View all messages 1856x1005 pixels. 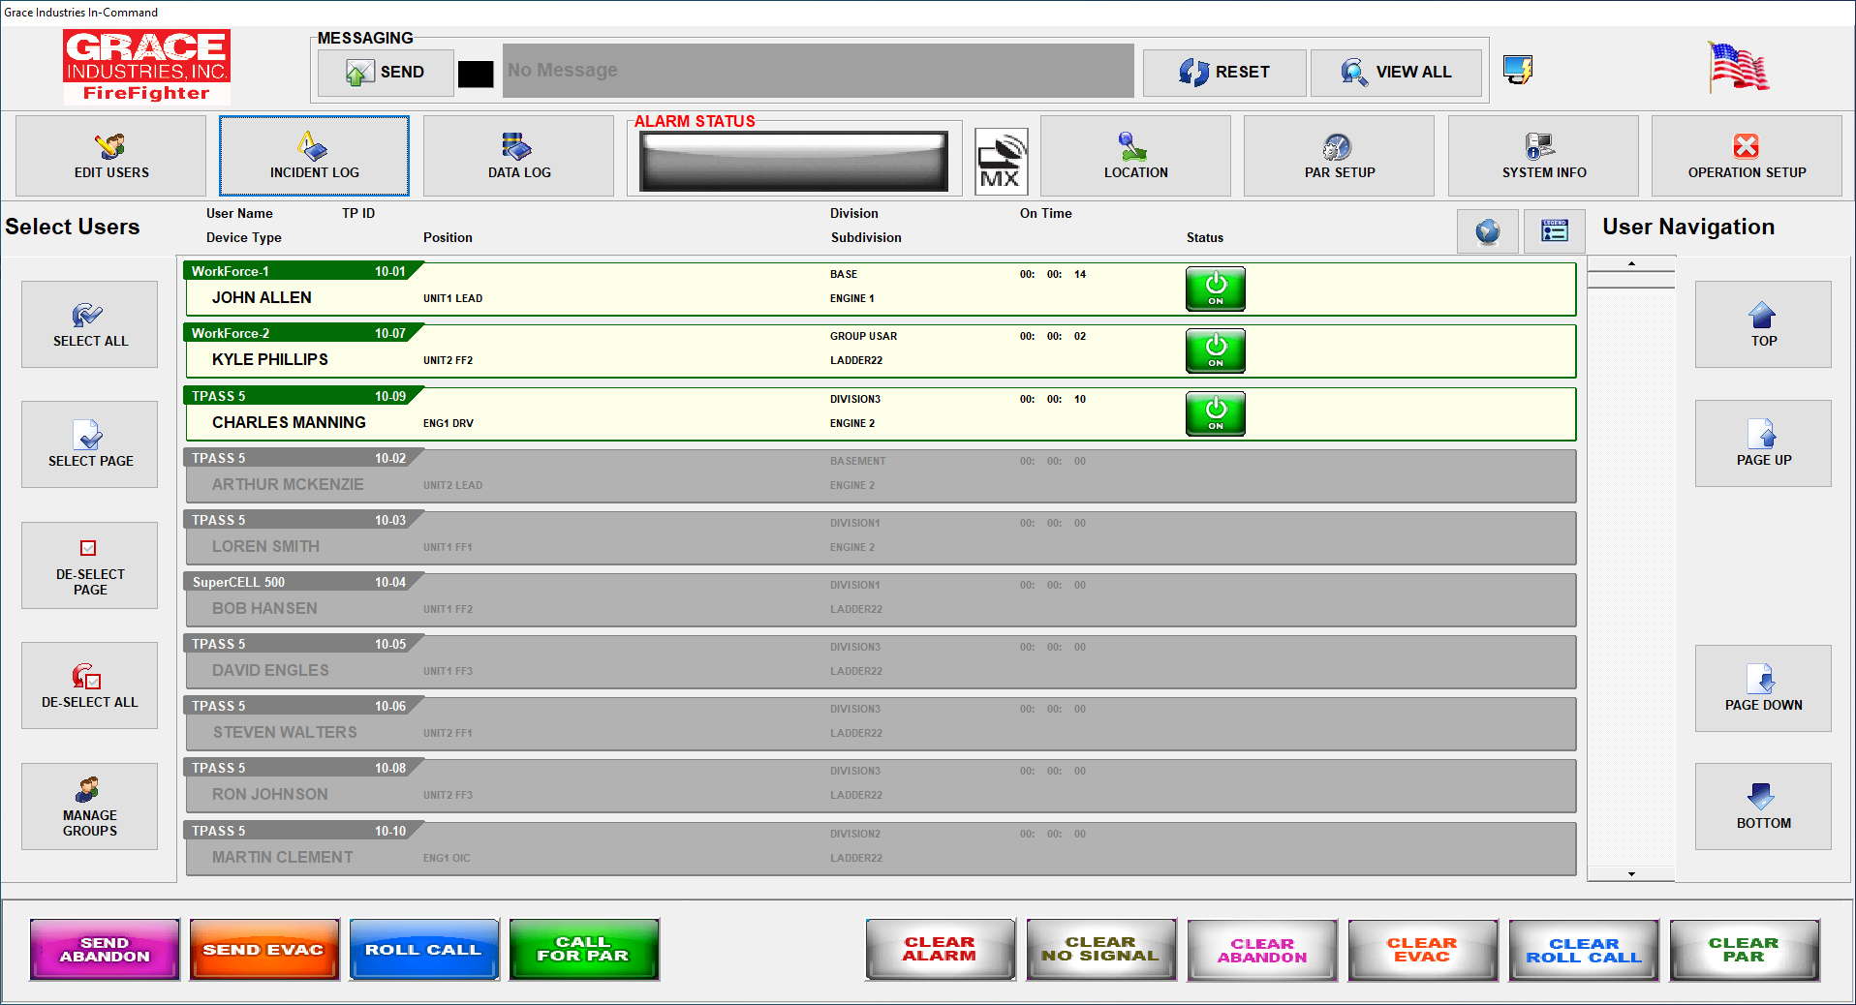(1396, 73)
